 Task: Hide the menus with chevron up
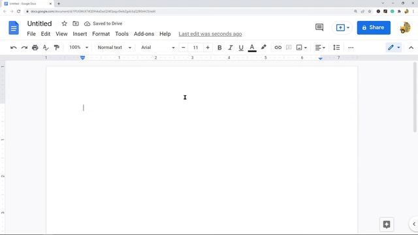(x=411, y=48)
